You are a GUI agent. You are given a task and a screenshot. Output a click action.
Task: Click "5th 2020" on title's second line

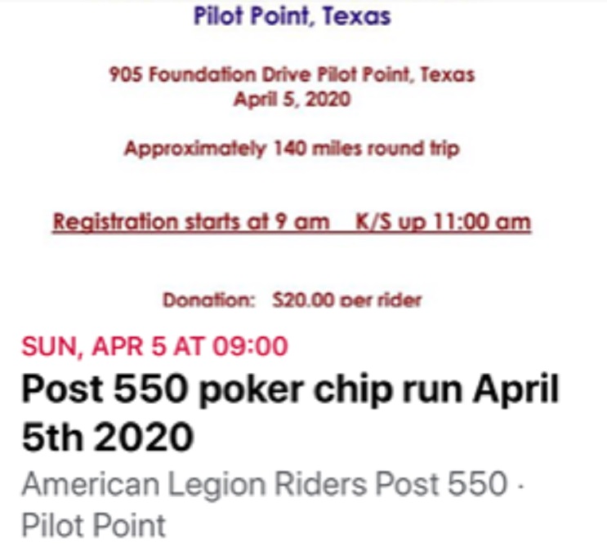[108, 438]
